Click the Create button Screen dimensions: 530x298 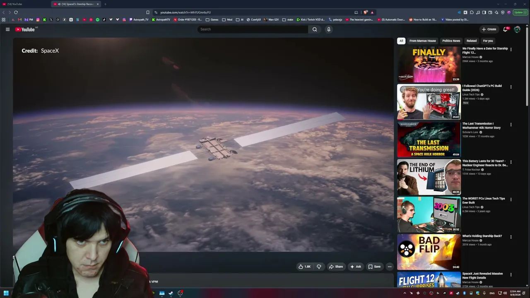tap(489, 29)
